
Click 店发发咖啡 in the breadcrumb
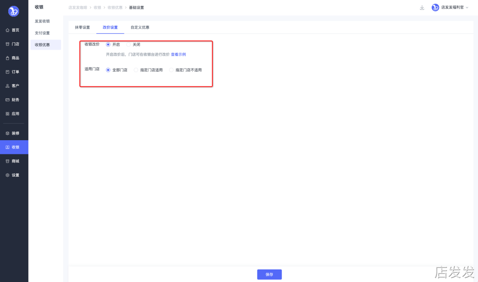coord(77,7)
